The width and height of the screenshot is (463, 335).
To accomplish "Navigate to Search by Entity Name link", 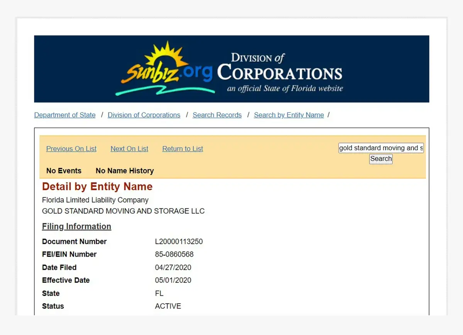I will pos(289,115).
